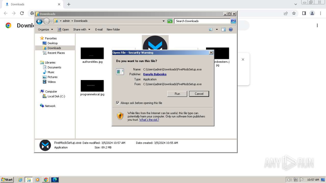Image resolution: width=326 pixels, height=183 pixels.
Task: Expand dropdown arrow after admin in breadcrumb
Action: tap(72, 21)
